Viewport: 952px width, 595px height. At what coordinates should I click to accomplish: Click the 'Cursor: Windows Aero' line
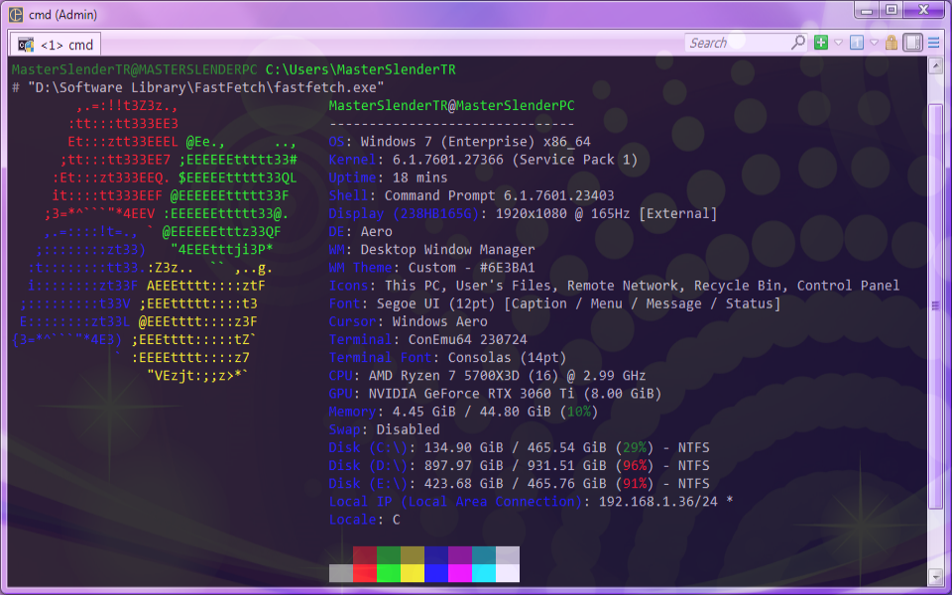(408, 321)
